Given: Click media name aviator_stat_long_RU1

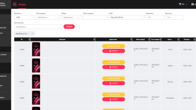Looking at the screenshot, I should (141, 82).
